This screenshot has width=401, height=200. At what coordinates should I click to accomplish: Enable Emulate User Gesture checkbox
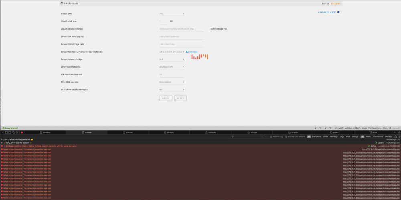(x=286, y=137)
